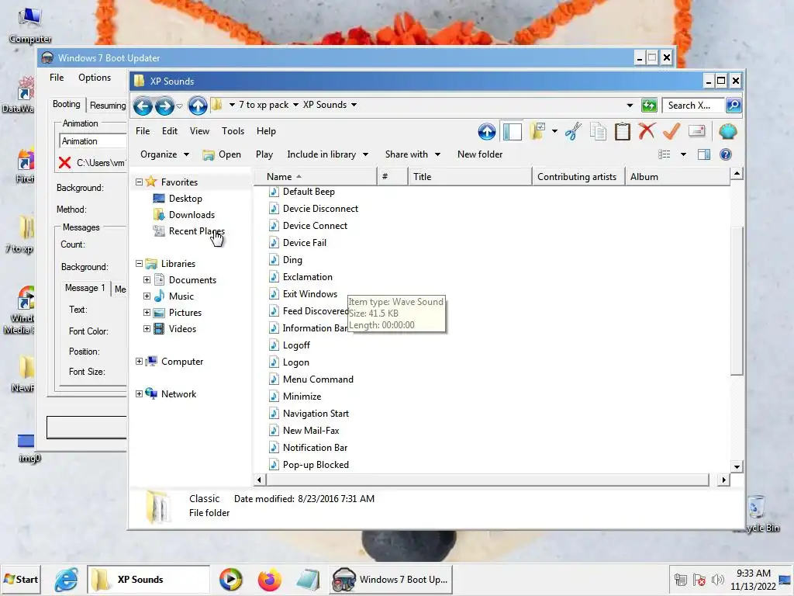Image resolution: width=794 pixels, height=596 pixels.
Task: Click the blue Help question mark icon
Action: point(726,154)
